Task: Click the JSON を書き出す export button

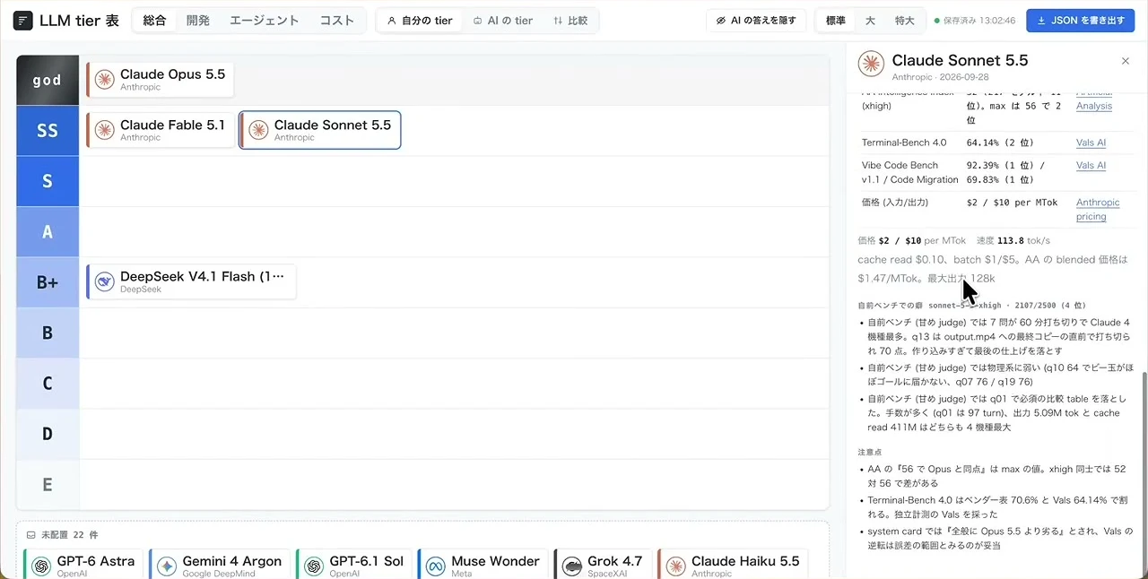Action: click(x=1080, y=21)
